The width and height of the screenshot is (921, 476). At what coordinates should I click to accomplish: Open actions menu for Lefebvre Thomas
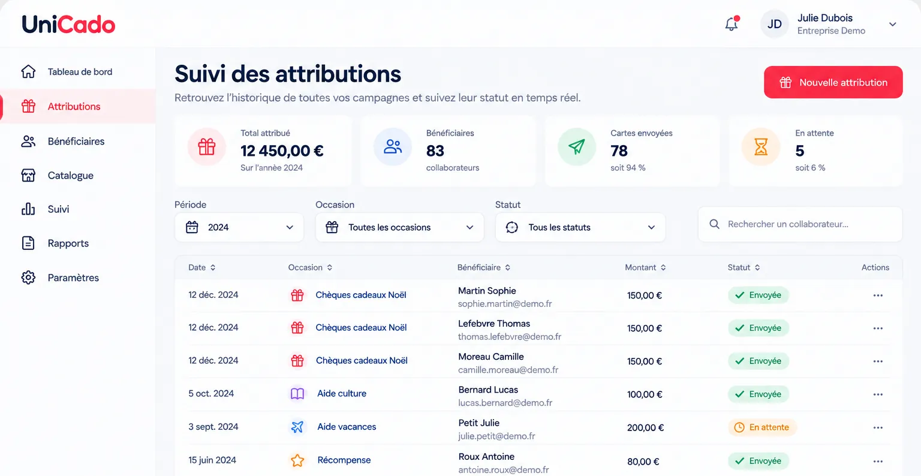878,329
